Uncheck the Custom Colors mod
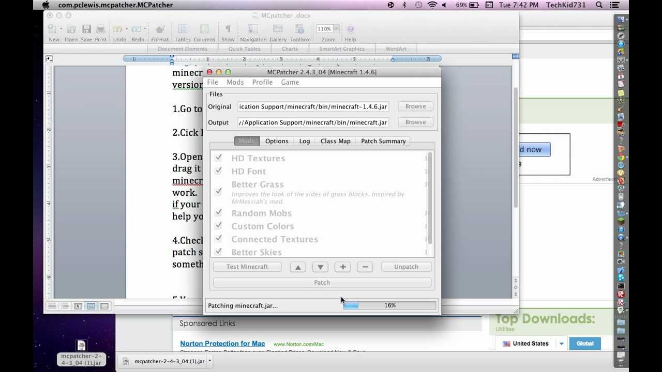The height and width of the screenshot is (372, 662). pos(218,226)
